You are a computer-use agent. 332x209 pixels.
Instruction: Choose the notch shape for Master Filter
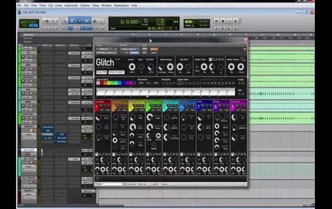coord(222,59)
